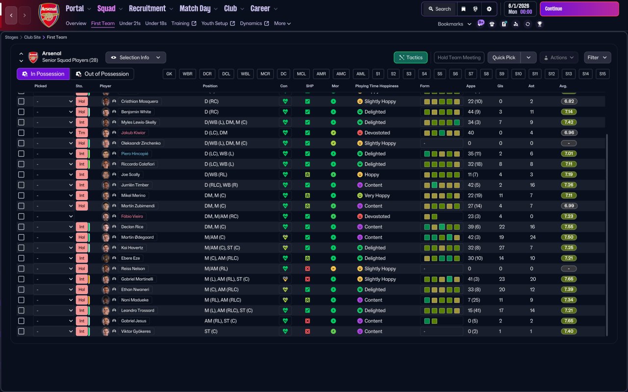Click Viktor Gyökeres's morale icon
Screen dimensions: 628x392
(334, 331)
